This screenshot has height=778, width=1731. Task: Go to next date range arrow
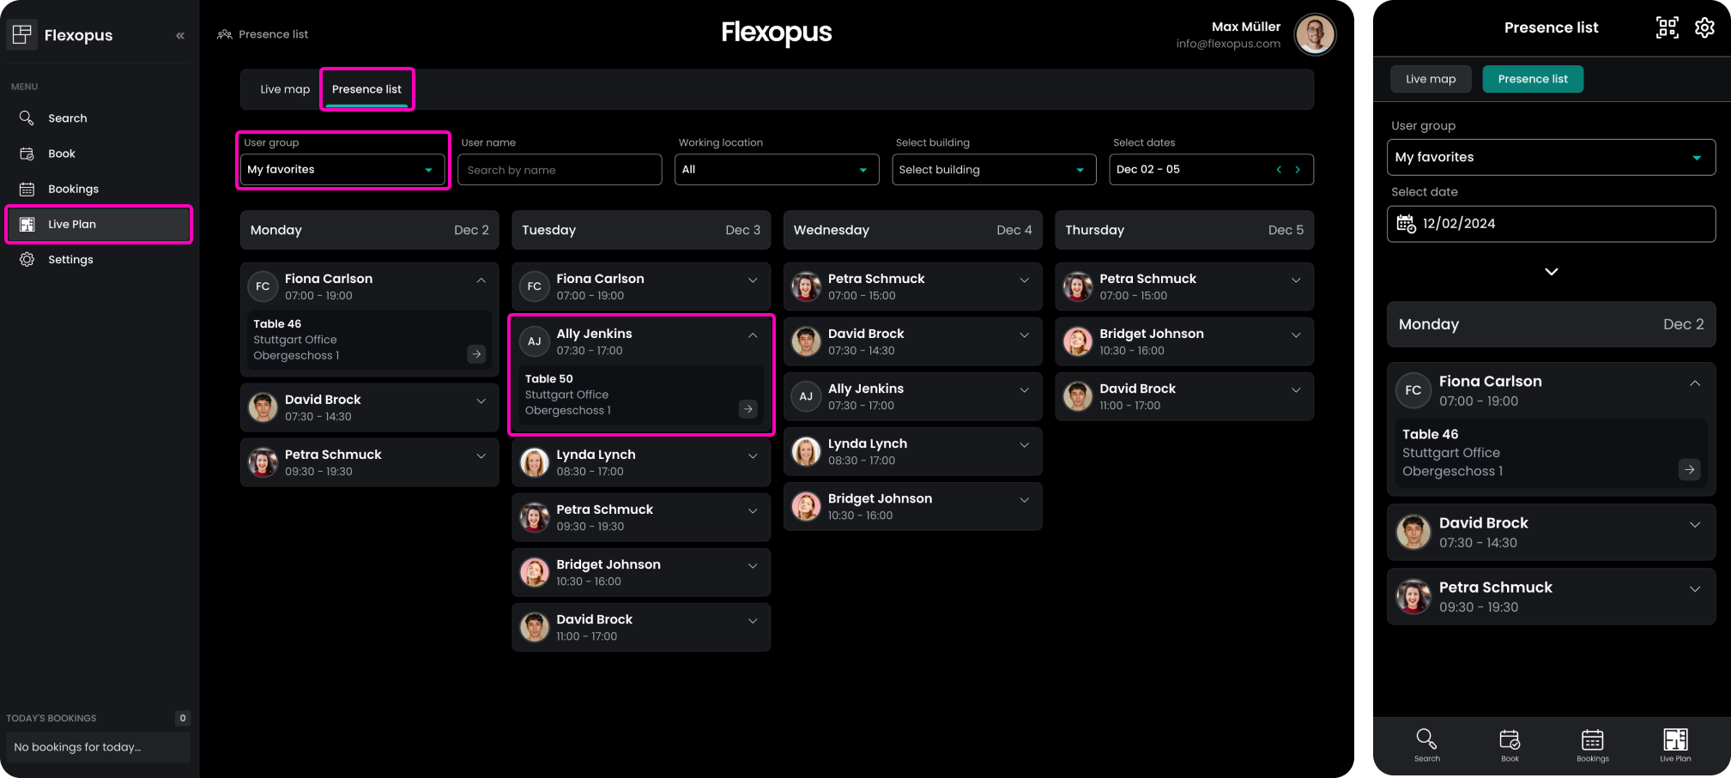[x=1298, y=170]
